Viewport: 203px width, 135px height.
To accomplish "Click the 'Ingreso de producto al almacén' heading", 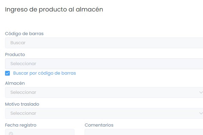I will pyautogui.click(x=54, y=9).
